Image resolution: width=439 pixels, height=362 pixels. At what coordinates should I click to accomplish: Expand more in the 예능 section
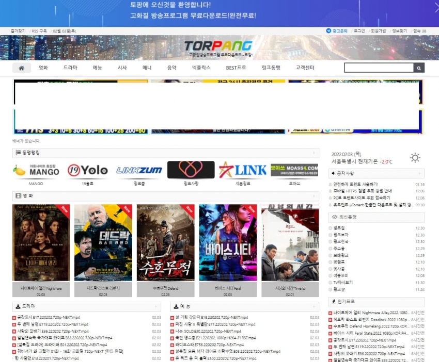[314, 306]
